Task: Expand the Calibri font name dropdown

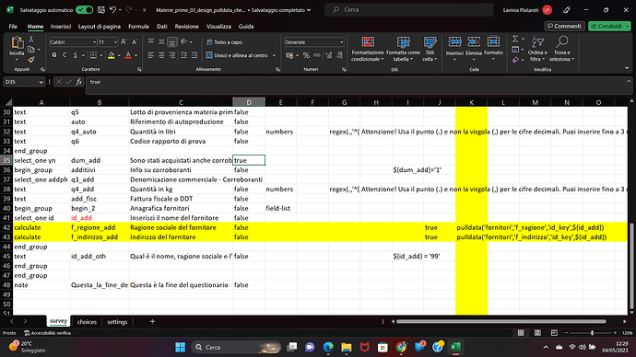Action: click(94, 42)
